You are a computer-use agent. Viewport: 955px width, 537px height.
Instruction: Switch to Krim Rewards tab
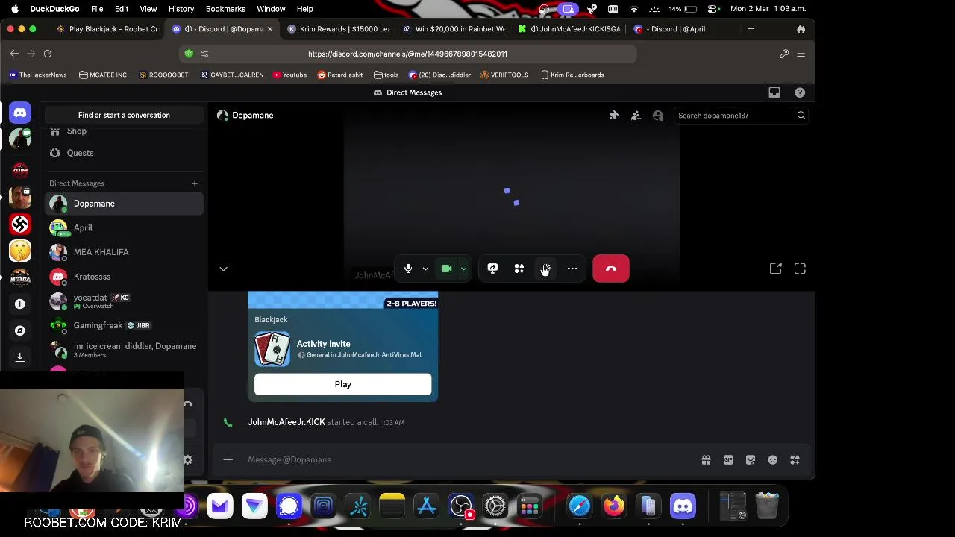click(339, 29)
